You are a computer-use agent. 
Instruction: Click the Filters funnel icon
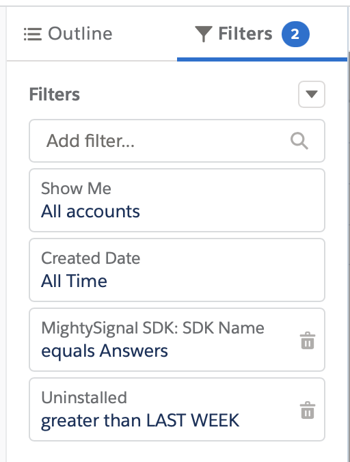point(203,34)
